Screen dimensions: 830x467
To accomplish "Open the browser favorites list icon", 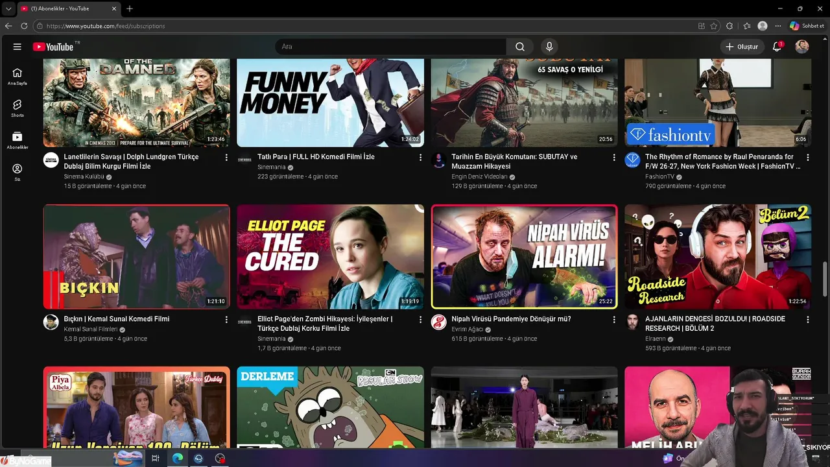I will pos(747,26).
